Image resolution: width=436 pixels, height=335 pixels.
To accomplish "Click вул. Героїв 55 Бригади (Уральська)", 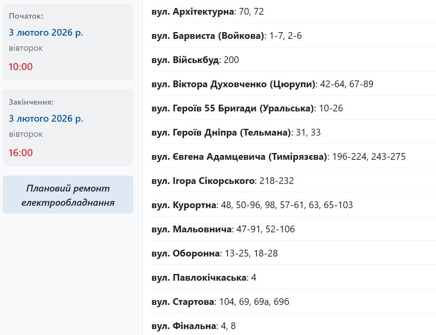I will (x=247, y=109).
